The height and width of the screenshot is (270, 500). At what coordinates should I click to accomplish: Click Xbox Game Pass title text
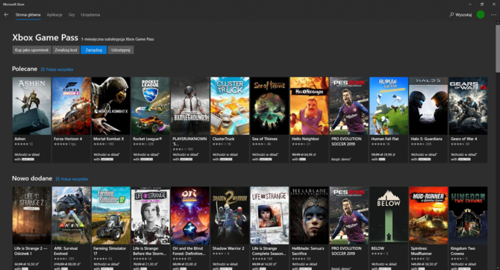(x=46, y=37)
